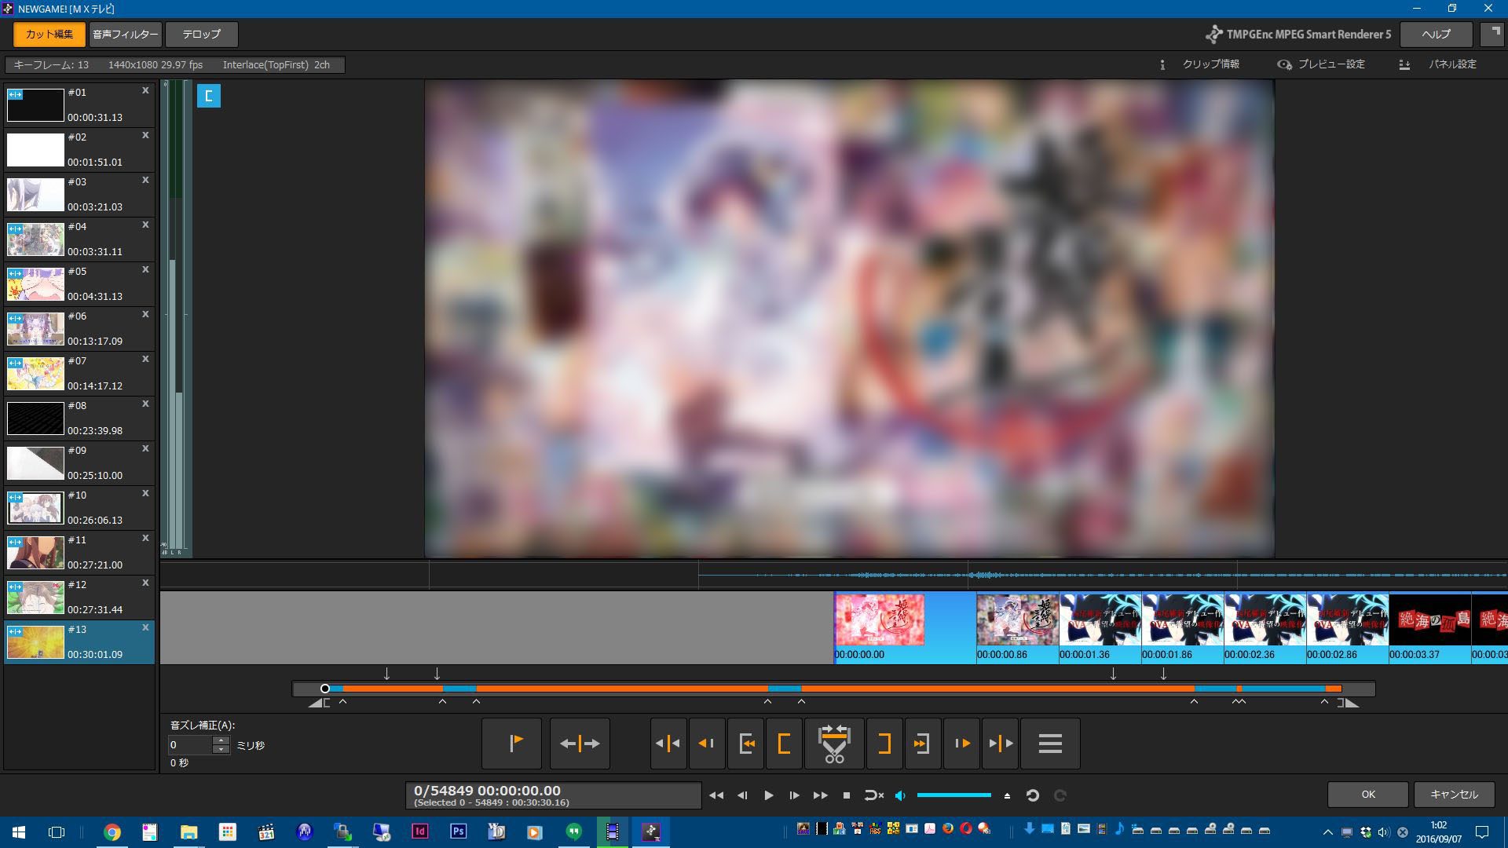Screen dimensions: 1508x848
Task: Open Photoshop from the taskbar
Action: [x=458, y=832]
